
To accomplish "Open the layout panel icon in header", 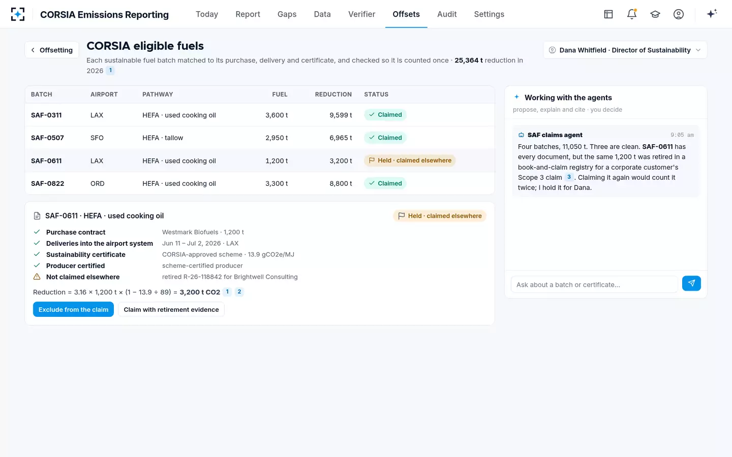I will tap(608, 14).
